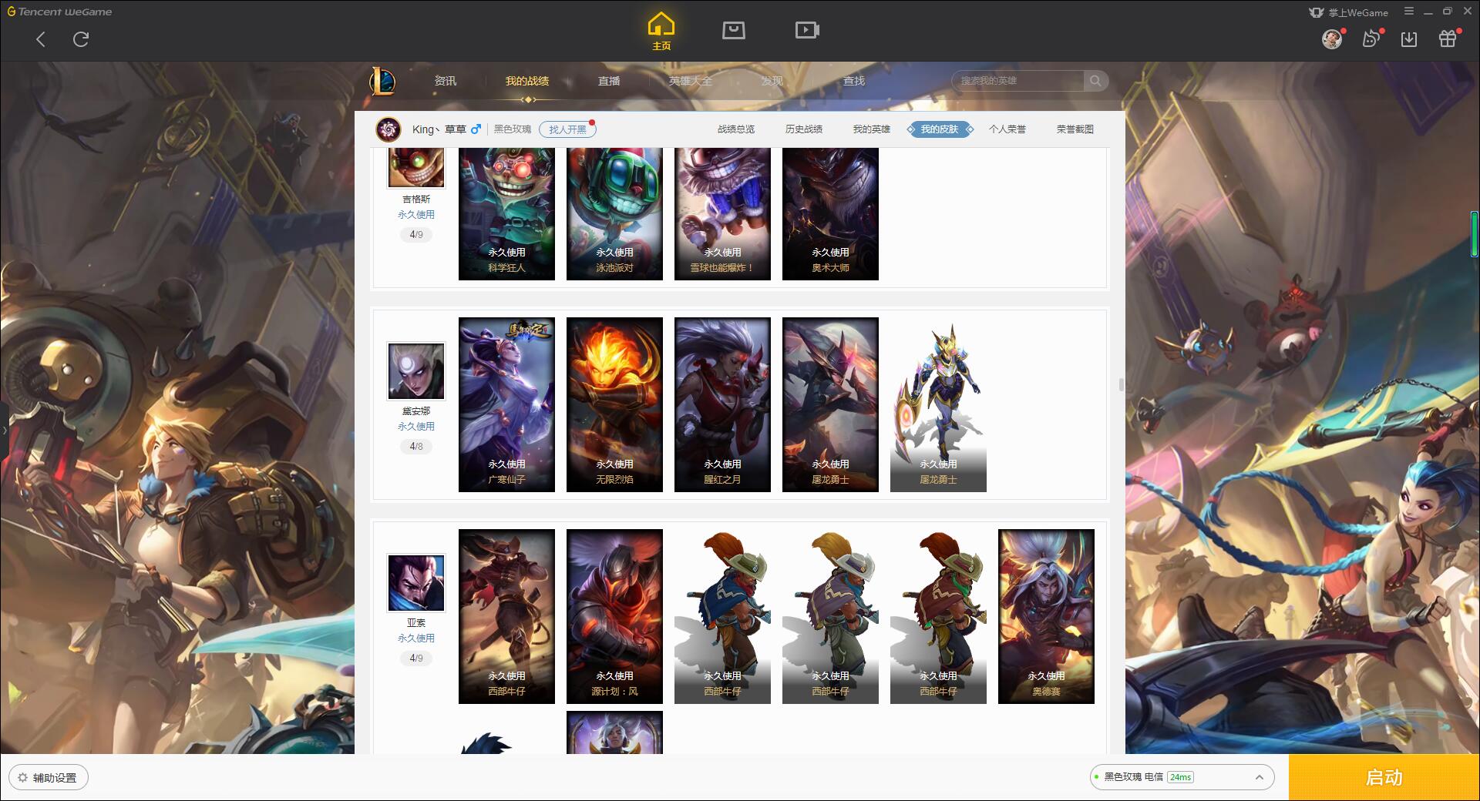Open the friends chat ghost icon
This screenshot has height=801, width=1480.
pyautogui.click(x=1371, y=39)
